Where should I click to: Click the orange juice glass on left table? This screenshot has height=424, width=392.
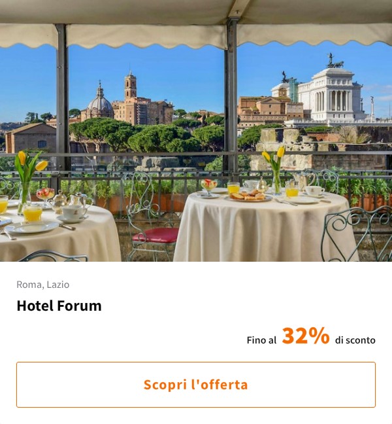[32, 213]
